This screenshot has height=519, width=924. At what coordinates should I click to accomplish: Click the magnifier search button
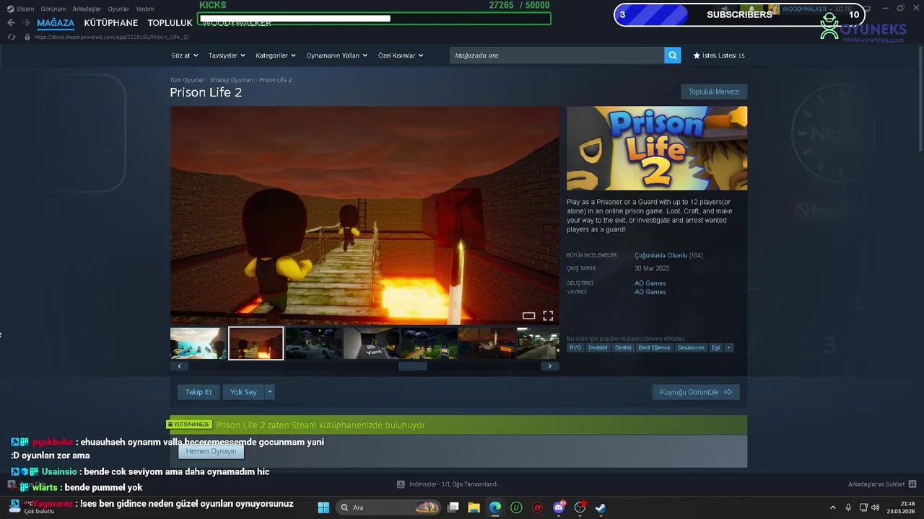[x=673, y=56]
